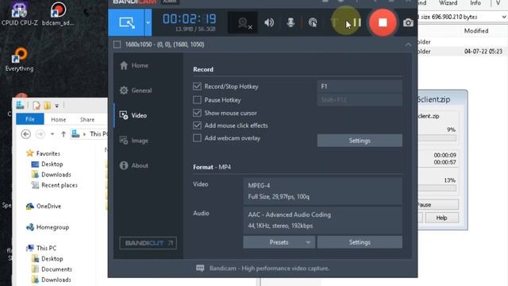Launch Bandicut from sidebar button
Screen dimensions: 508x286
[148, 243]
